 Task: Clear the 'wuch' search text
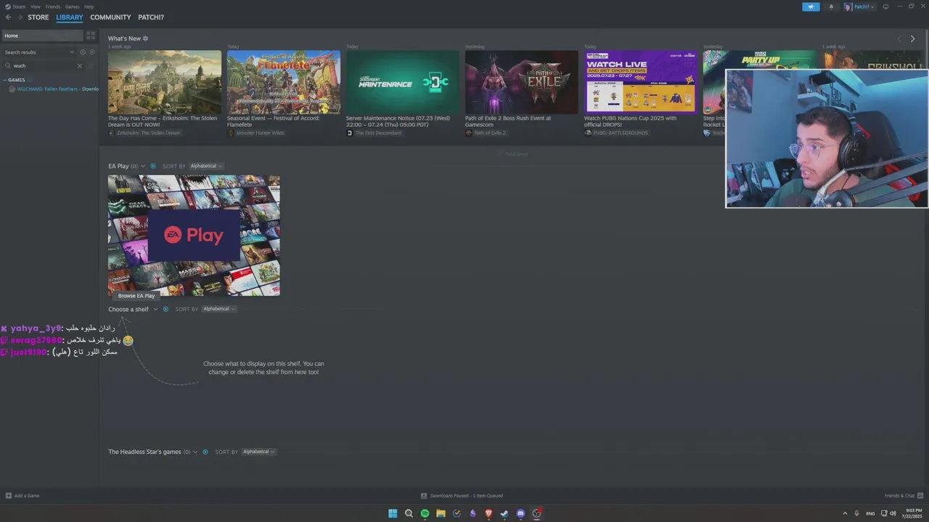80,66
